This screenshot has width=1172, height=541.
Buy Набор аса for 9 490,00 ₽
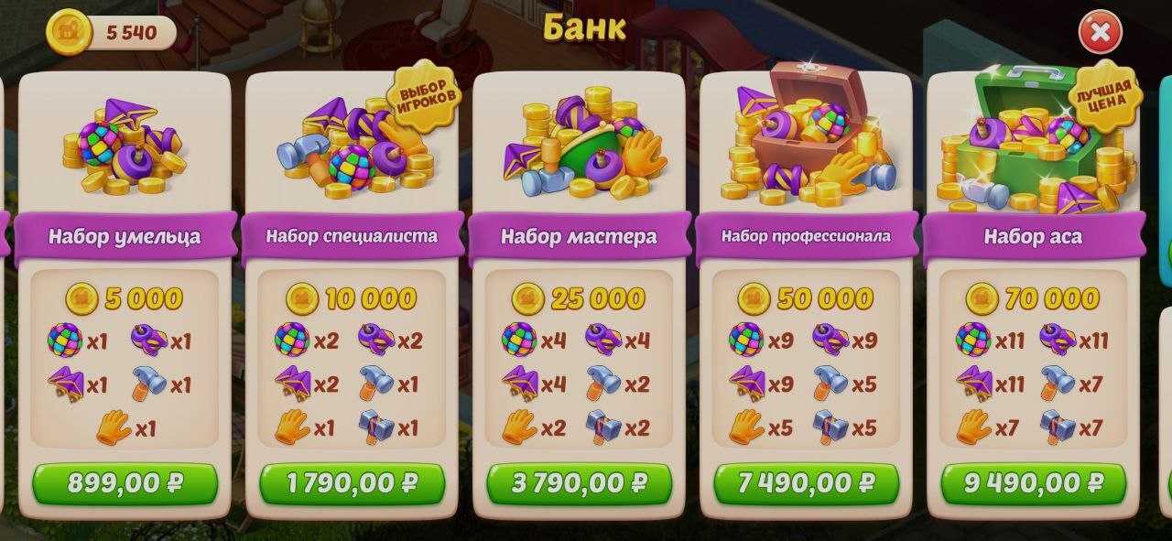click(1033, 483)
